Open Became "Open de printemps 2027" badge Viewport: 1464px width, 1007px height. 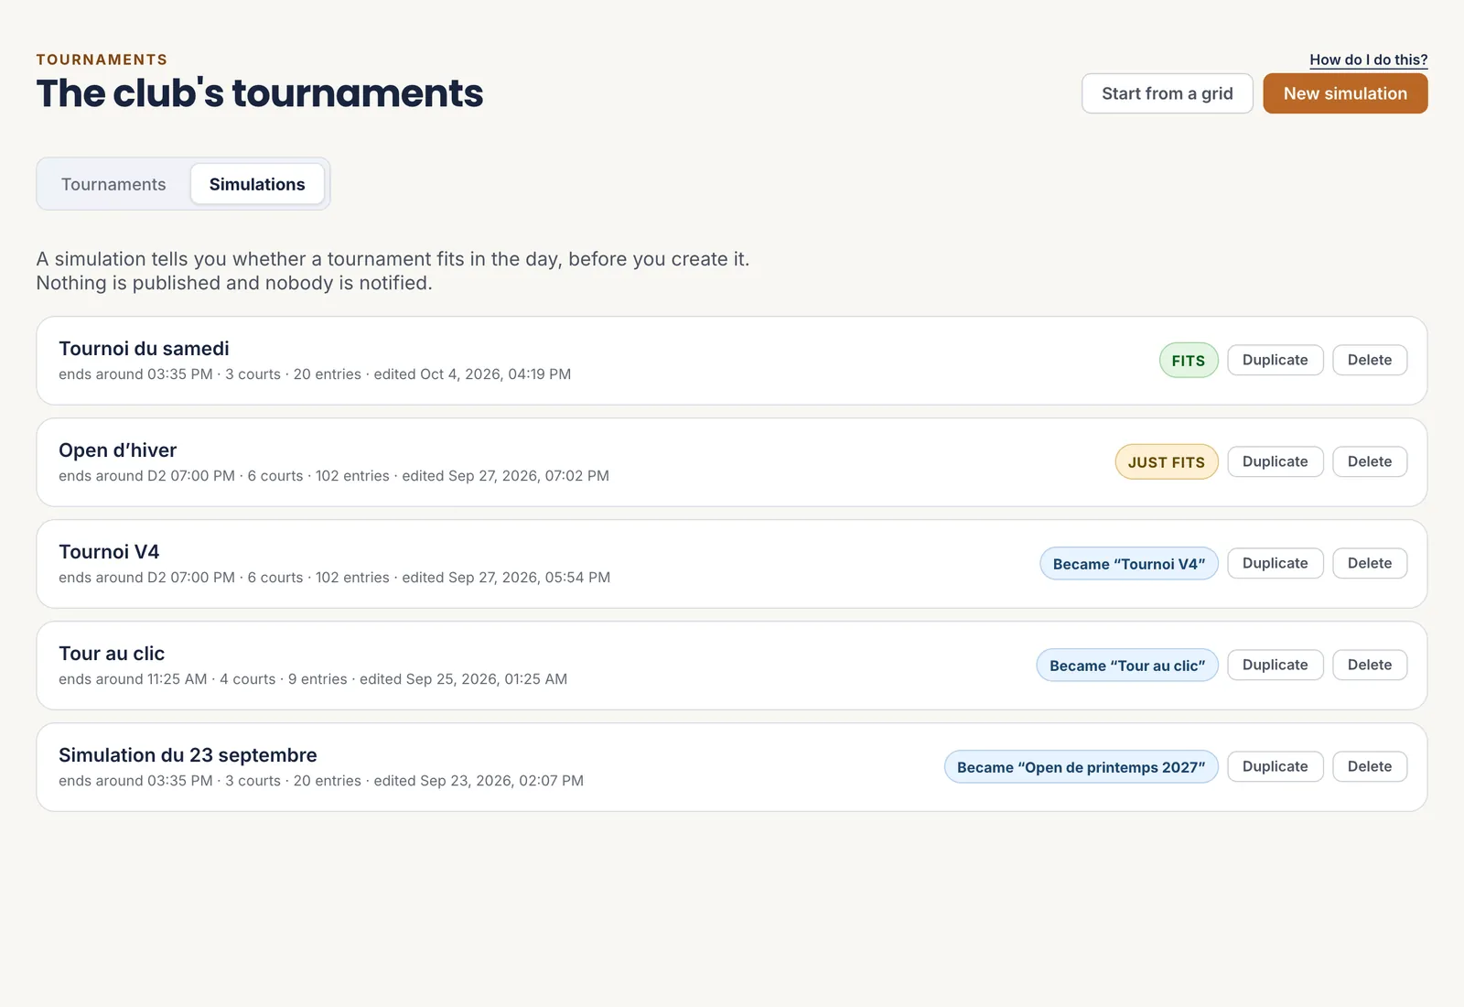tap(1081, 766)
